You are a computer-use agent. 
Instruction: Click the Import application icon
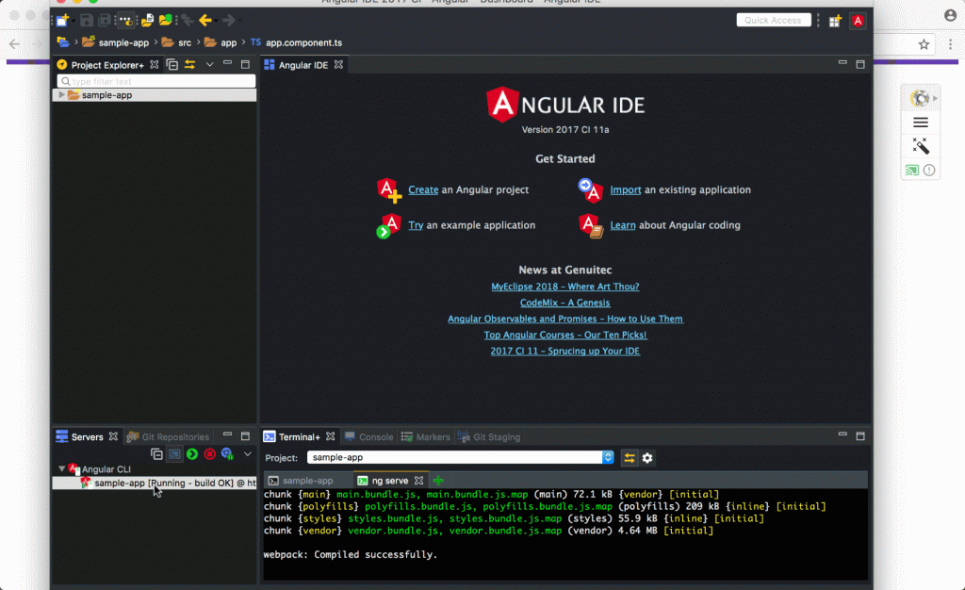coord(590,190)
